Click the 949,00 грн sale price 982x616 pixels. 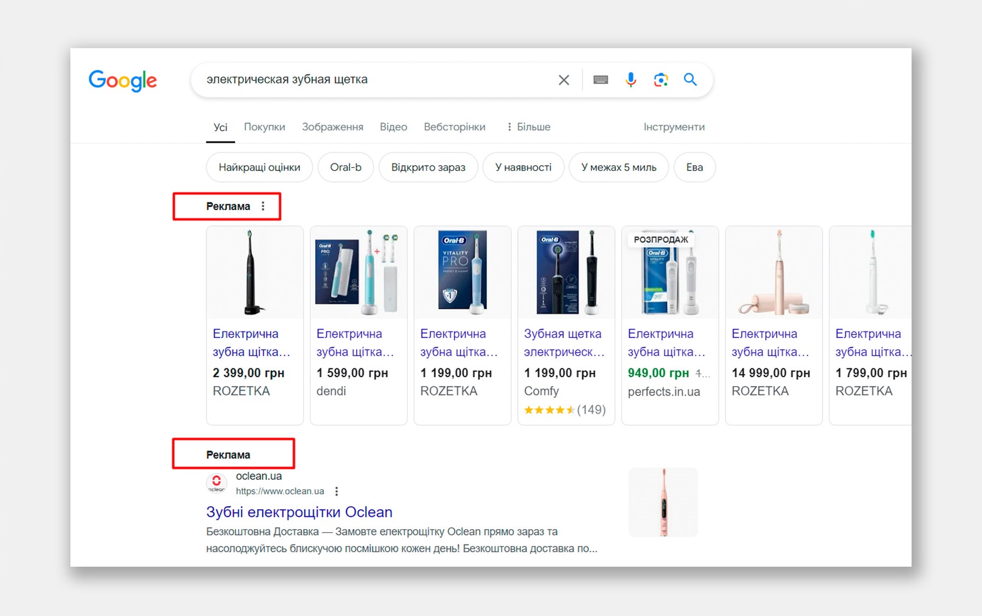[658, 373]
